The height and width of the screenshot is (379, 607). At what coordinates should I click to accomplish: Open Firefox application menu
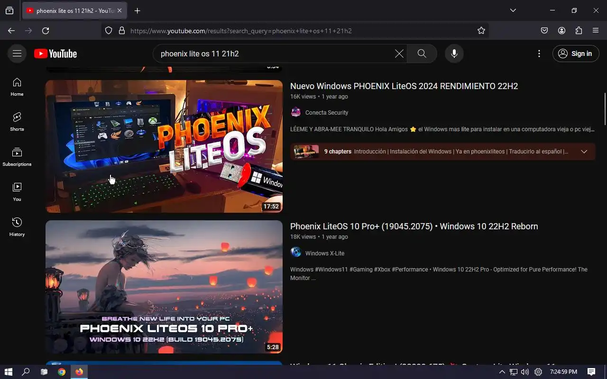point(596,30)
